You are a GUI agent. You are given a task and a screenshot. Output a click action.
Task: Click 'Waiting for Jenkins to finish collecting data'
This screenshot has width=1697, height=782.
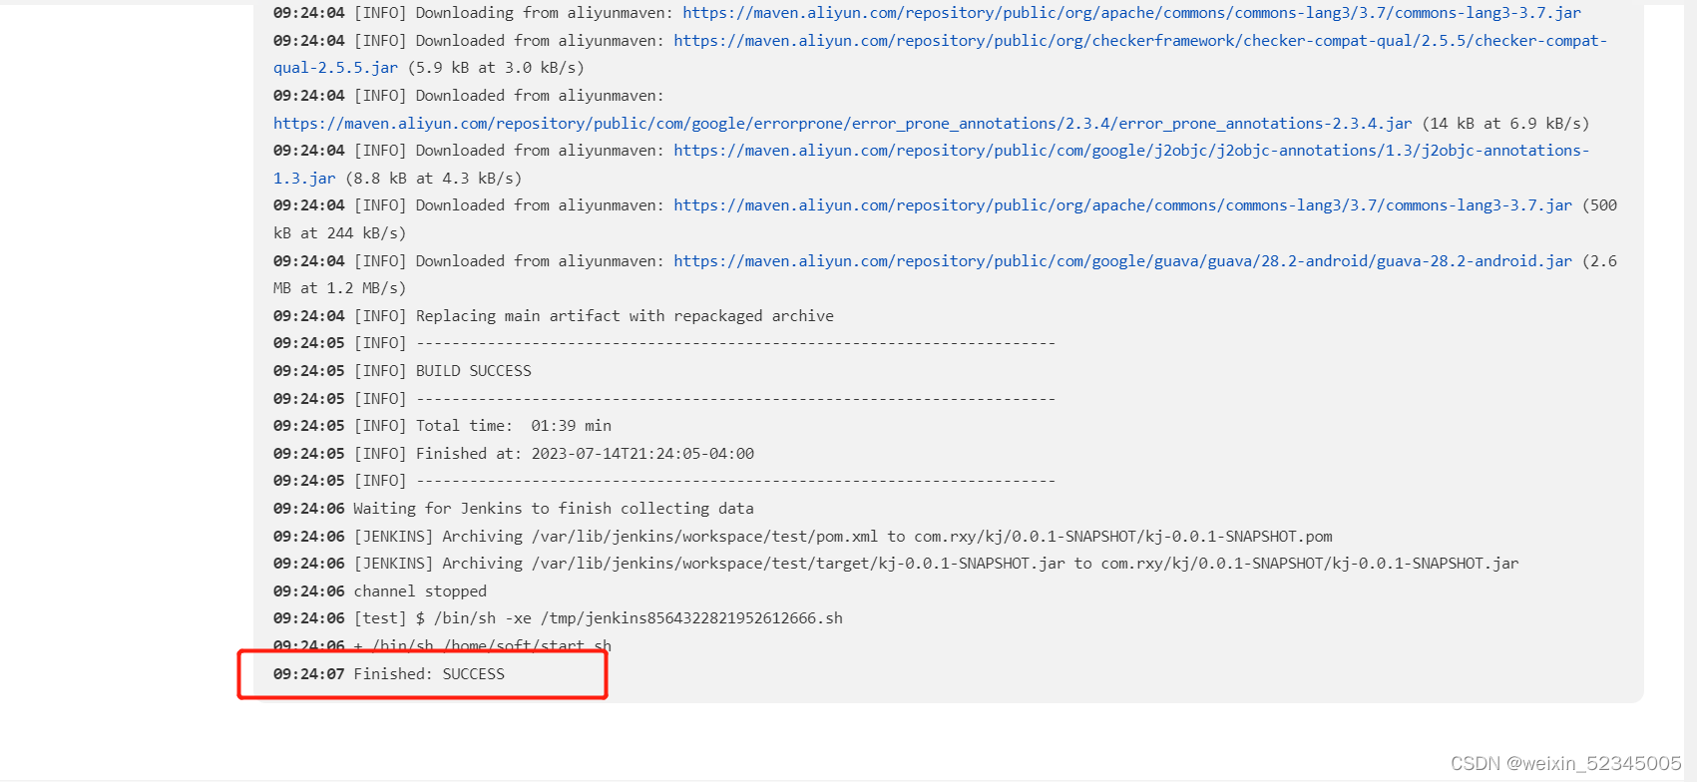tap(514, 509)
